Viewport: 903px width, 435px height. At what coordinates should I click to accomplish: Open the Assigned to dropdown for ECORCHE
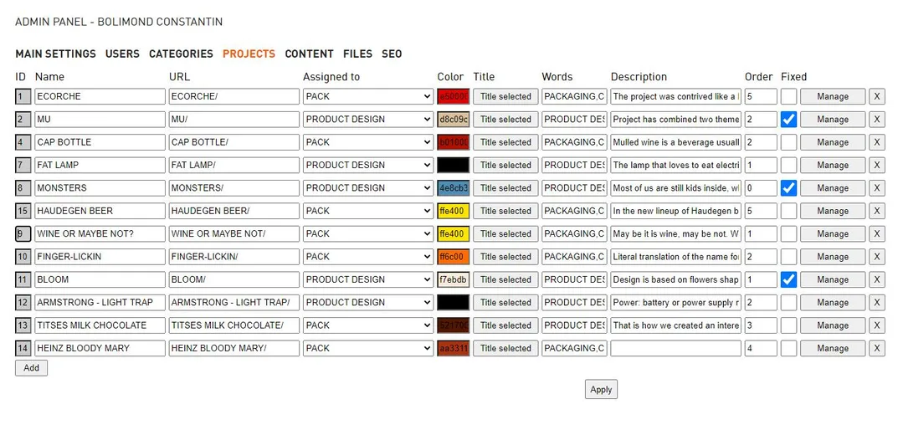point(368,96)
